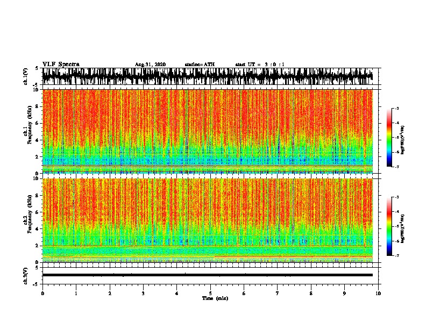Click the "Time (min)" x-axis label

(215, 298)
